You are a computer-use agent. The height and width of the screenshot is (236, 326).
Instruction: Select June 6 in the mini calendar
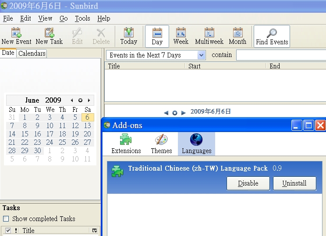pyautogui.click(x=88, y=117)
